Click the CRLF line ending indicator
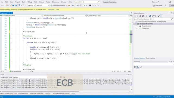174x98 pixels. coord(130,71)
